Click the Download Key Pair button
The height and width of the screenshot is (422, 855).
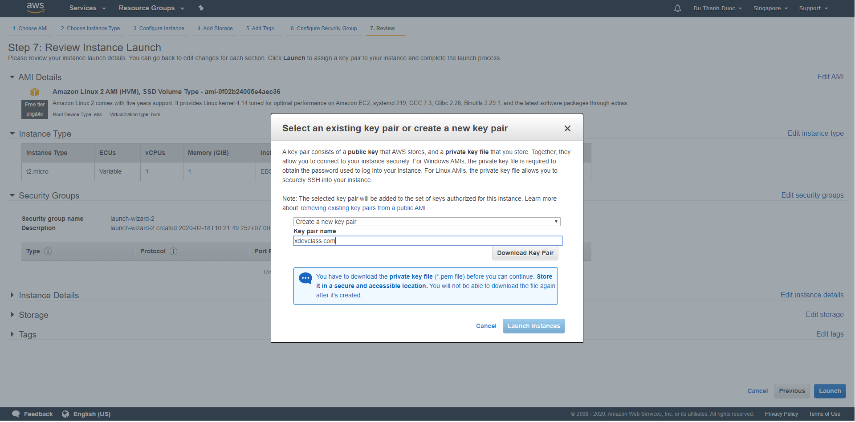click(x=525, y=253)
